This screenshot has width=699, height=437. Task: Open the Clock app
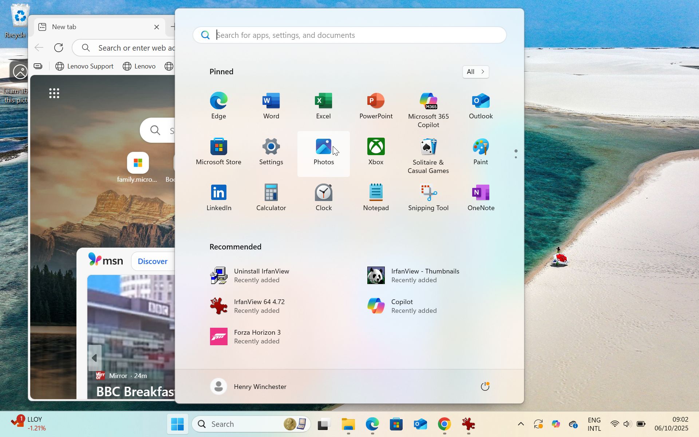(323, 198)
